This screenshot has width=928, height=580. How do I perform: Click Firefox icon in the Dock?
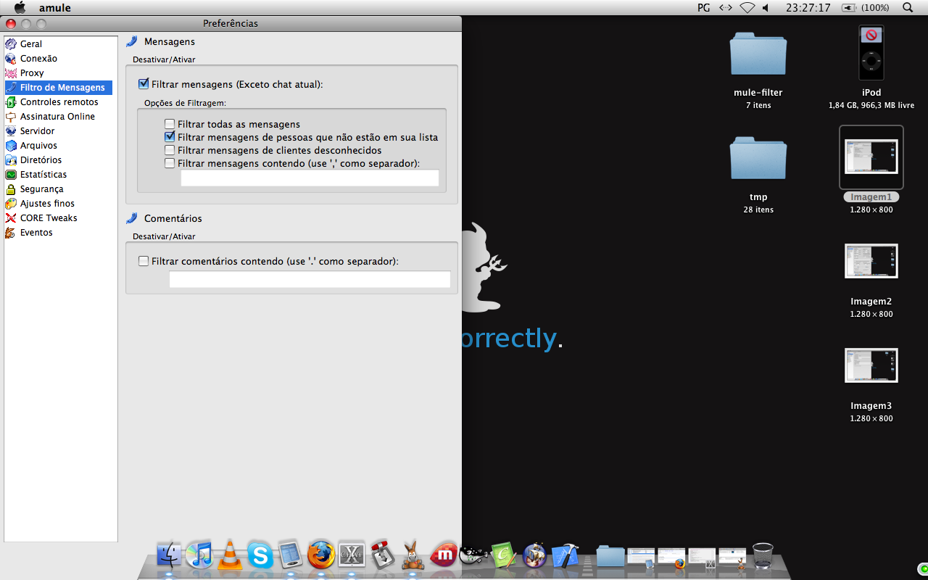click(x=321, y=555)
